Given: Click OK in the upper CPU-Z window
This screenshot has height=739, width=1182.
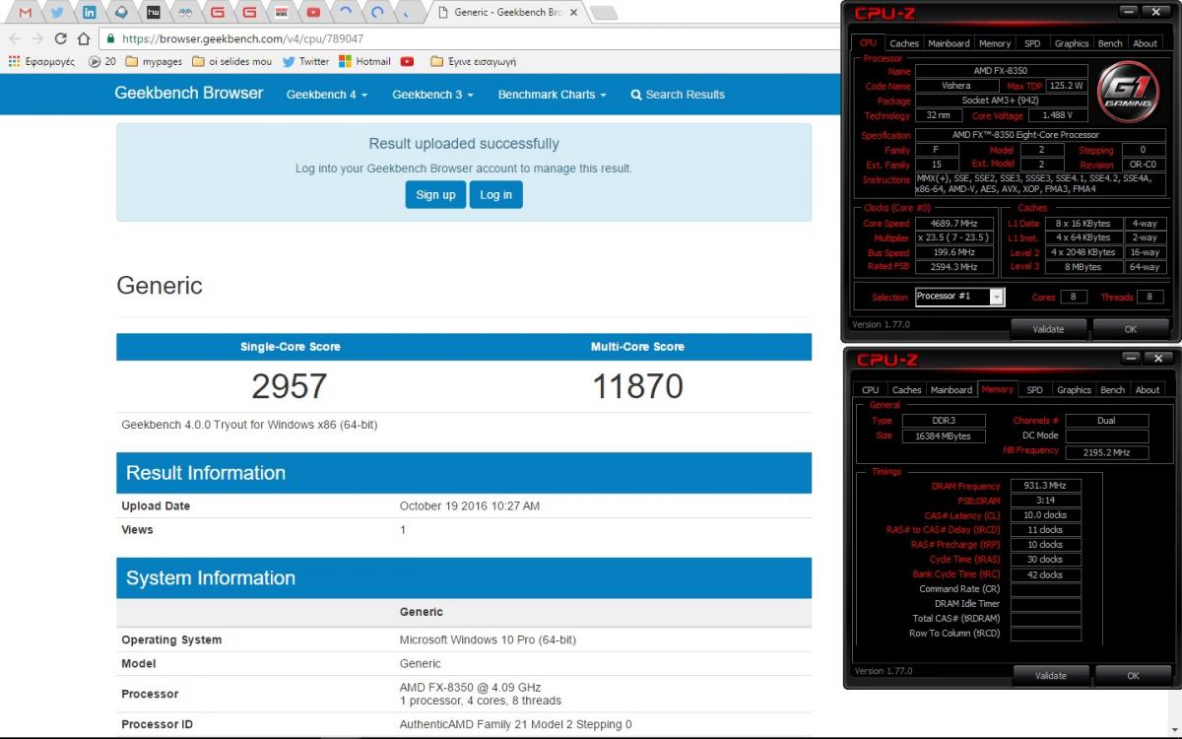Looking at the screenshot, I should click(x=1131, y=328).
